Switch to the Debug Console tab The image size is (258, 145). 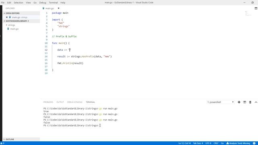(x=75, y=102)
